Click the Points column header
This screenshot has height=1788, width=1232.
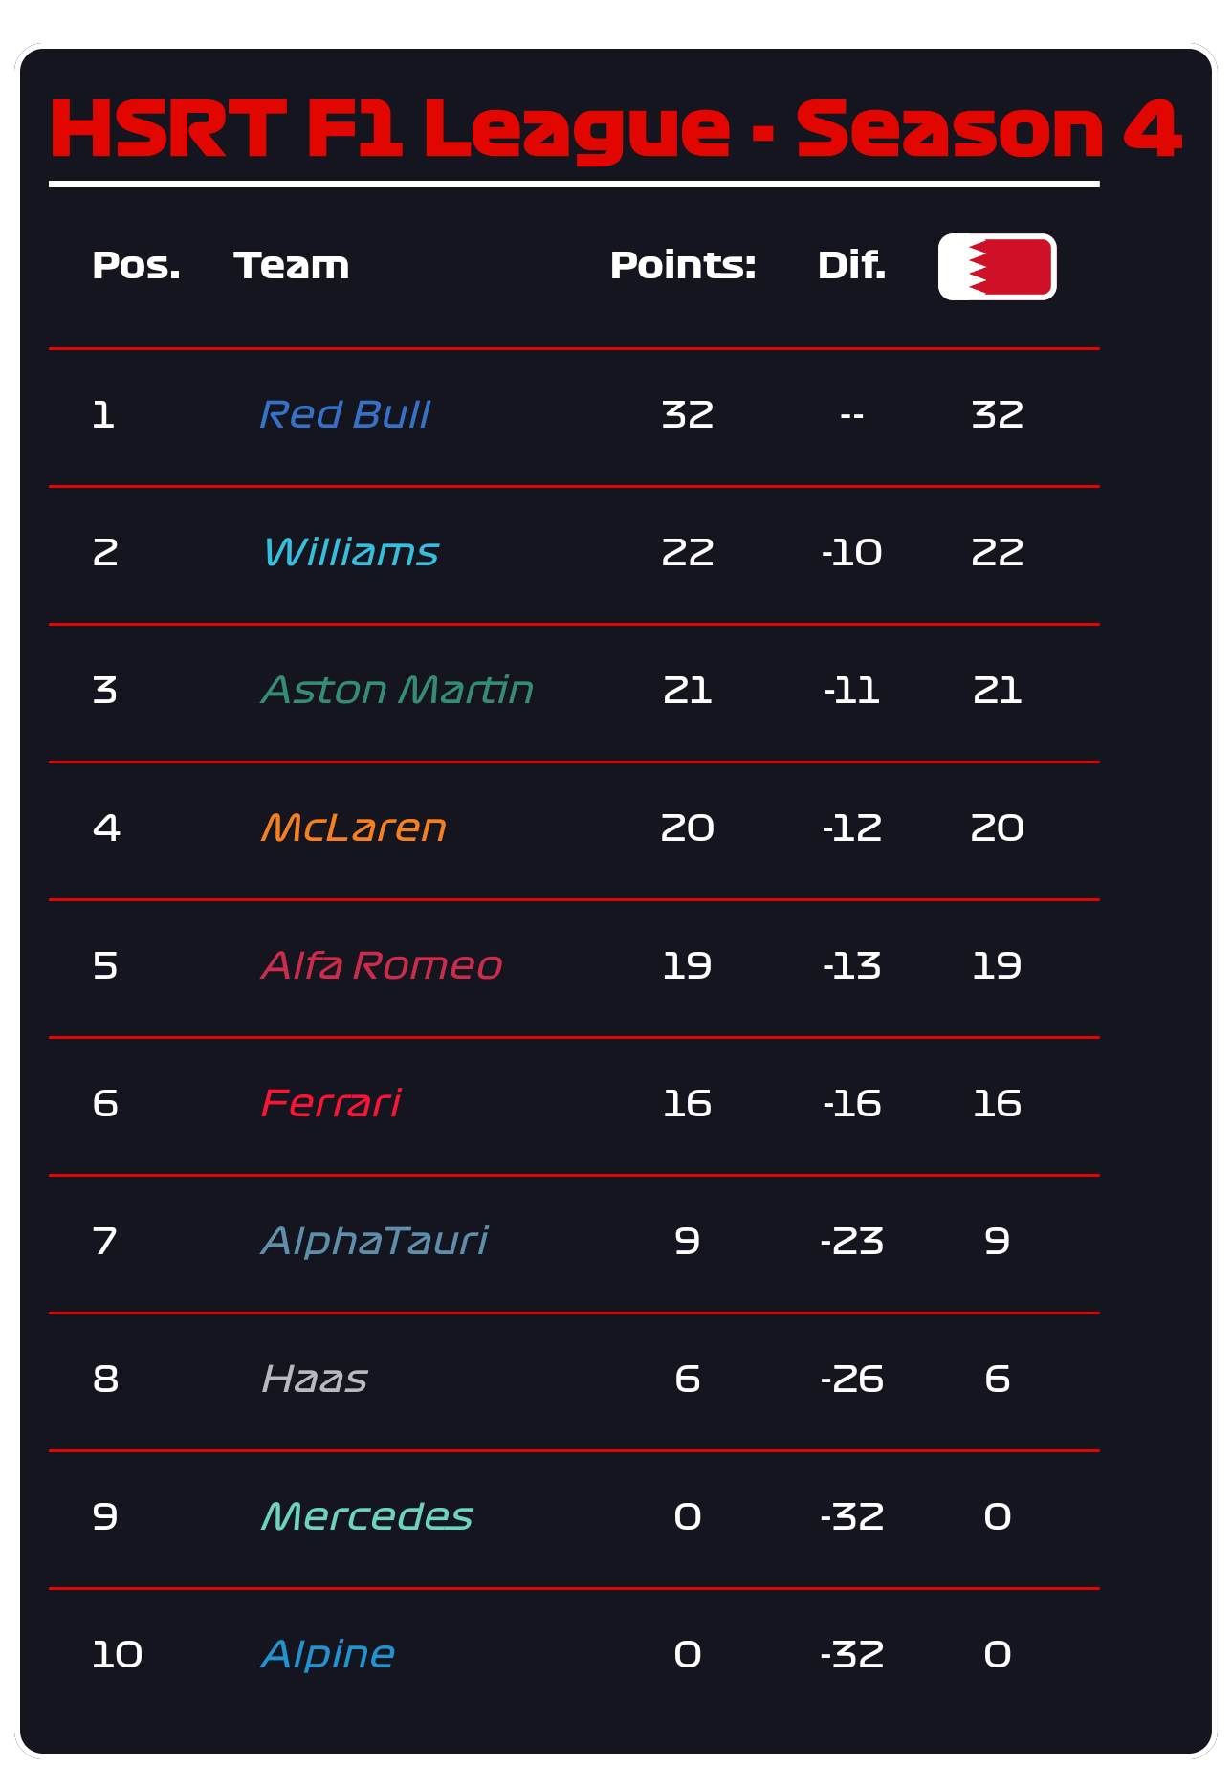point(683,266)
